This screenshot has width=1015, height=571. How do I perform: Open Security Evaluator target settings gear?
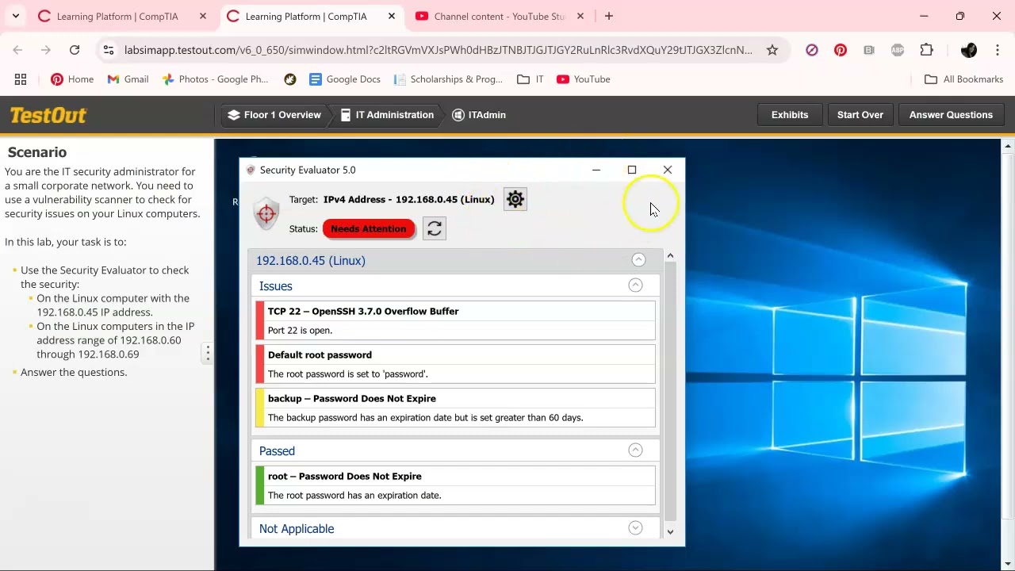pos(515,199)
